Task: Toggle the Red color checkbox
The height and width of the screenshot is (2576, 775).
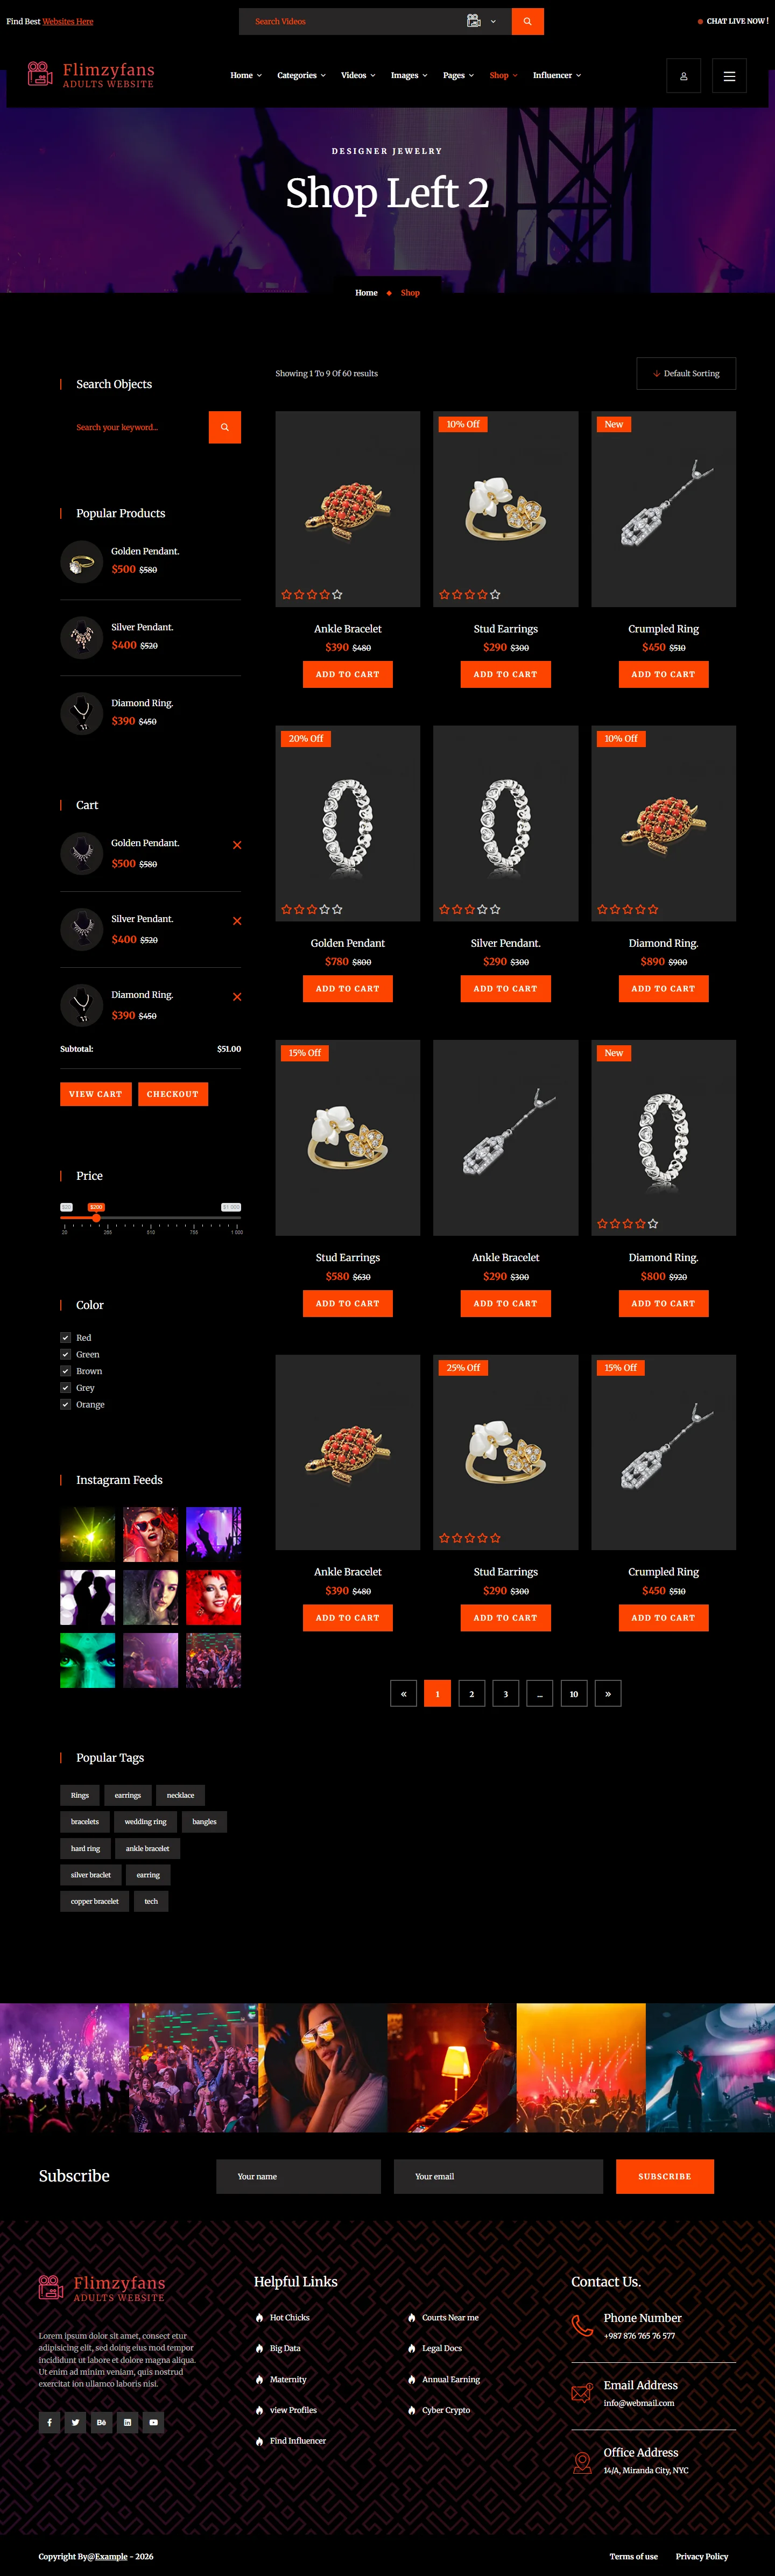Action: coord(65,1337)
